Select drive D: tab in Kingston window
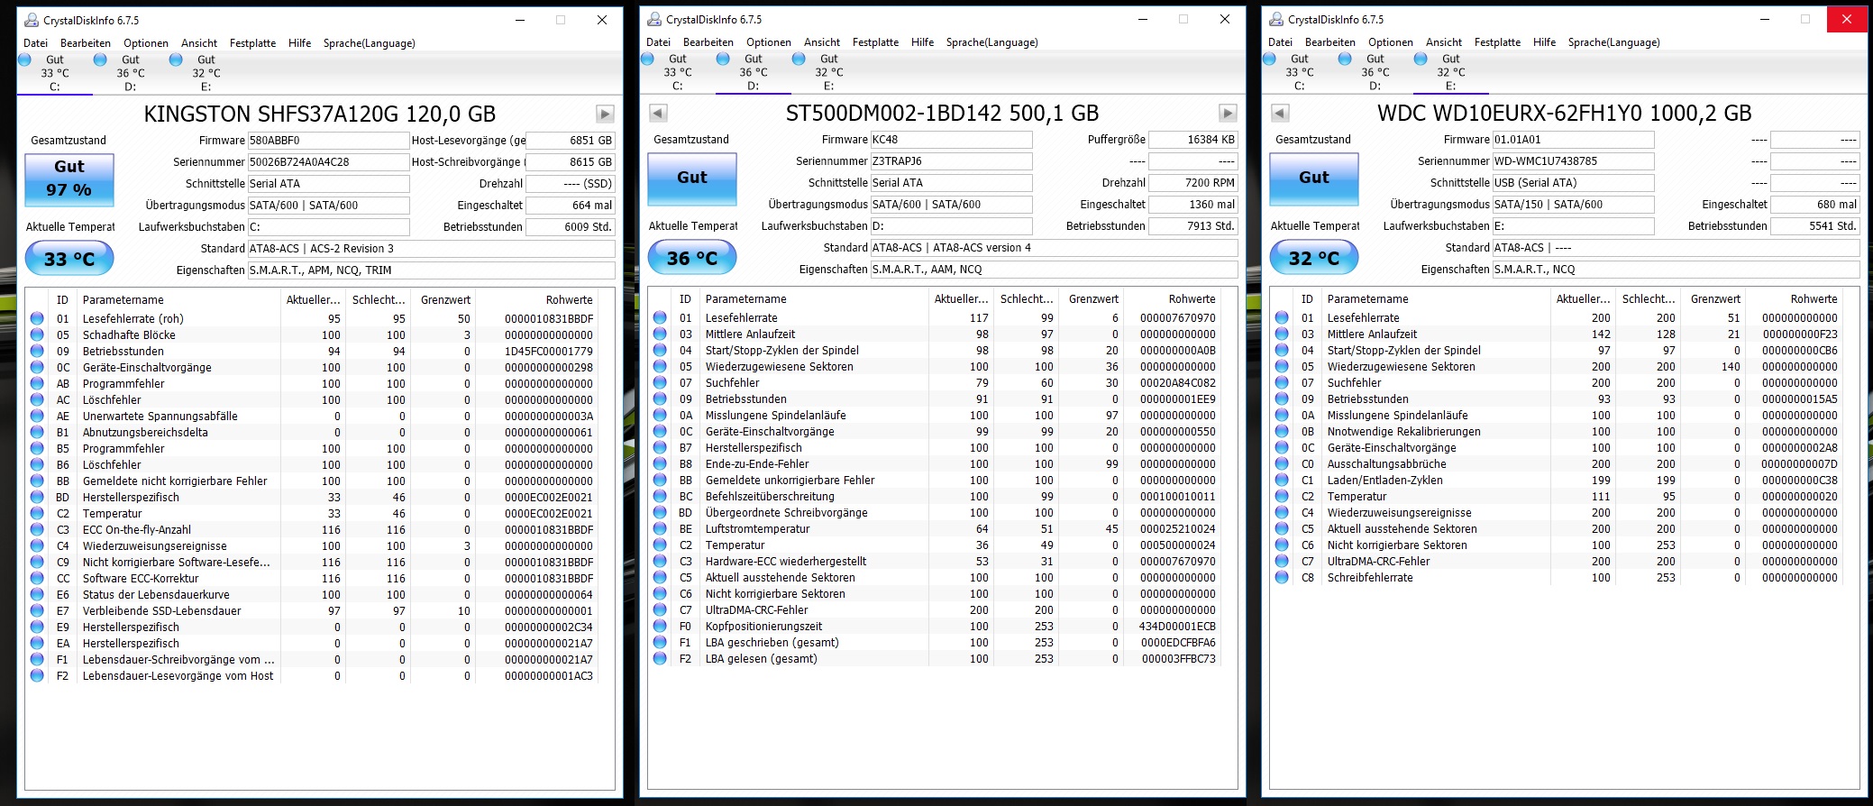The image size is (1873, 806). click(x=130, y=73)
